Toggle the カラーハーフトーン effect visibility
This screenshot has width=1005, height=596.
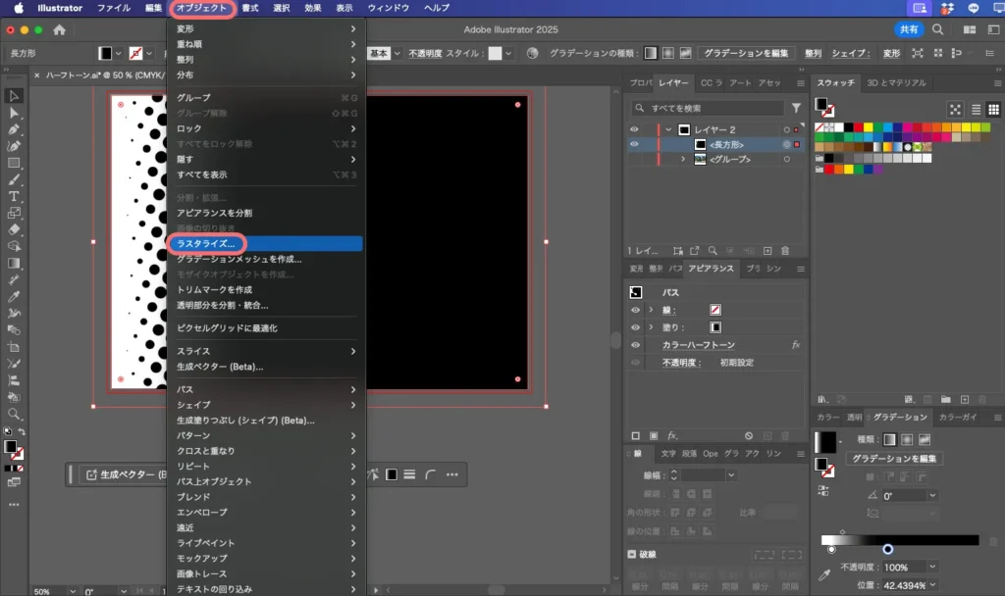pos(635,343)
